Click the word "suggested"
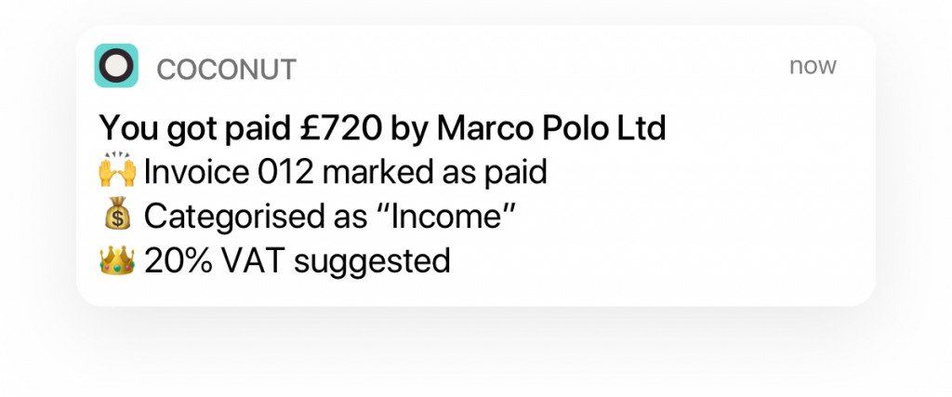Image resolution: width=952 pixels, height=397 pixels. pos(372,263)
